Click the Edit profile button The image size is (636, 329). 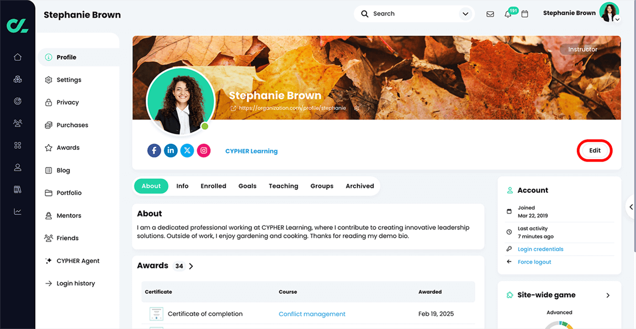click(x=595, y=150)
